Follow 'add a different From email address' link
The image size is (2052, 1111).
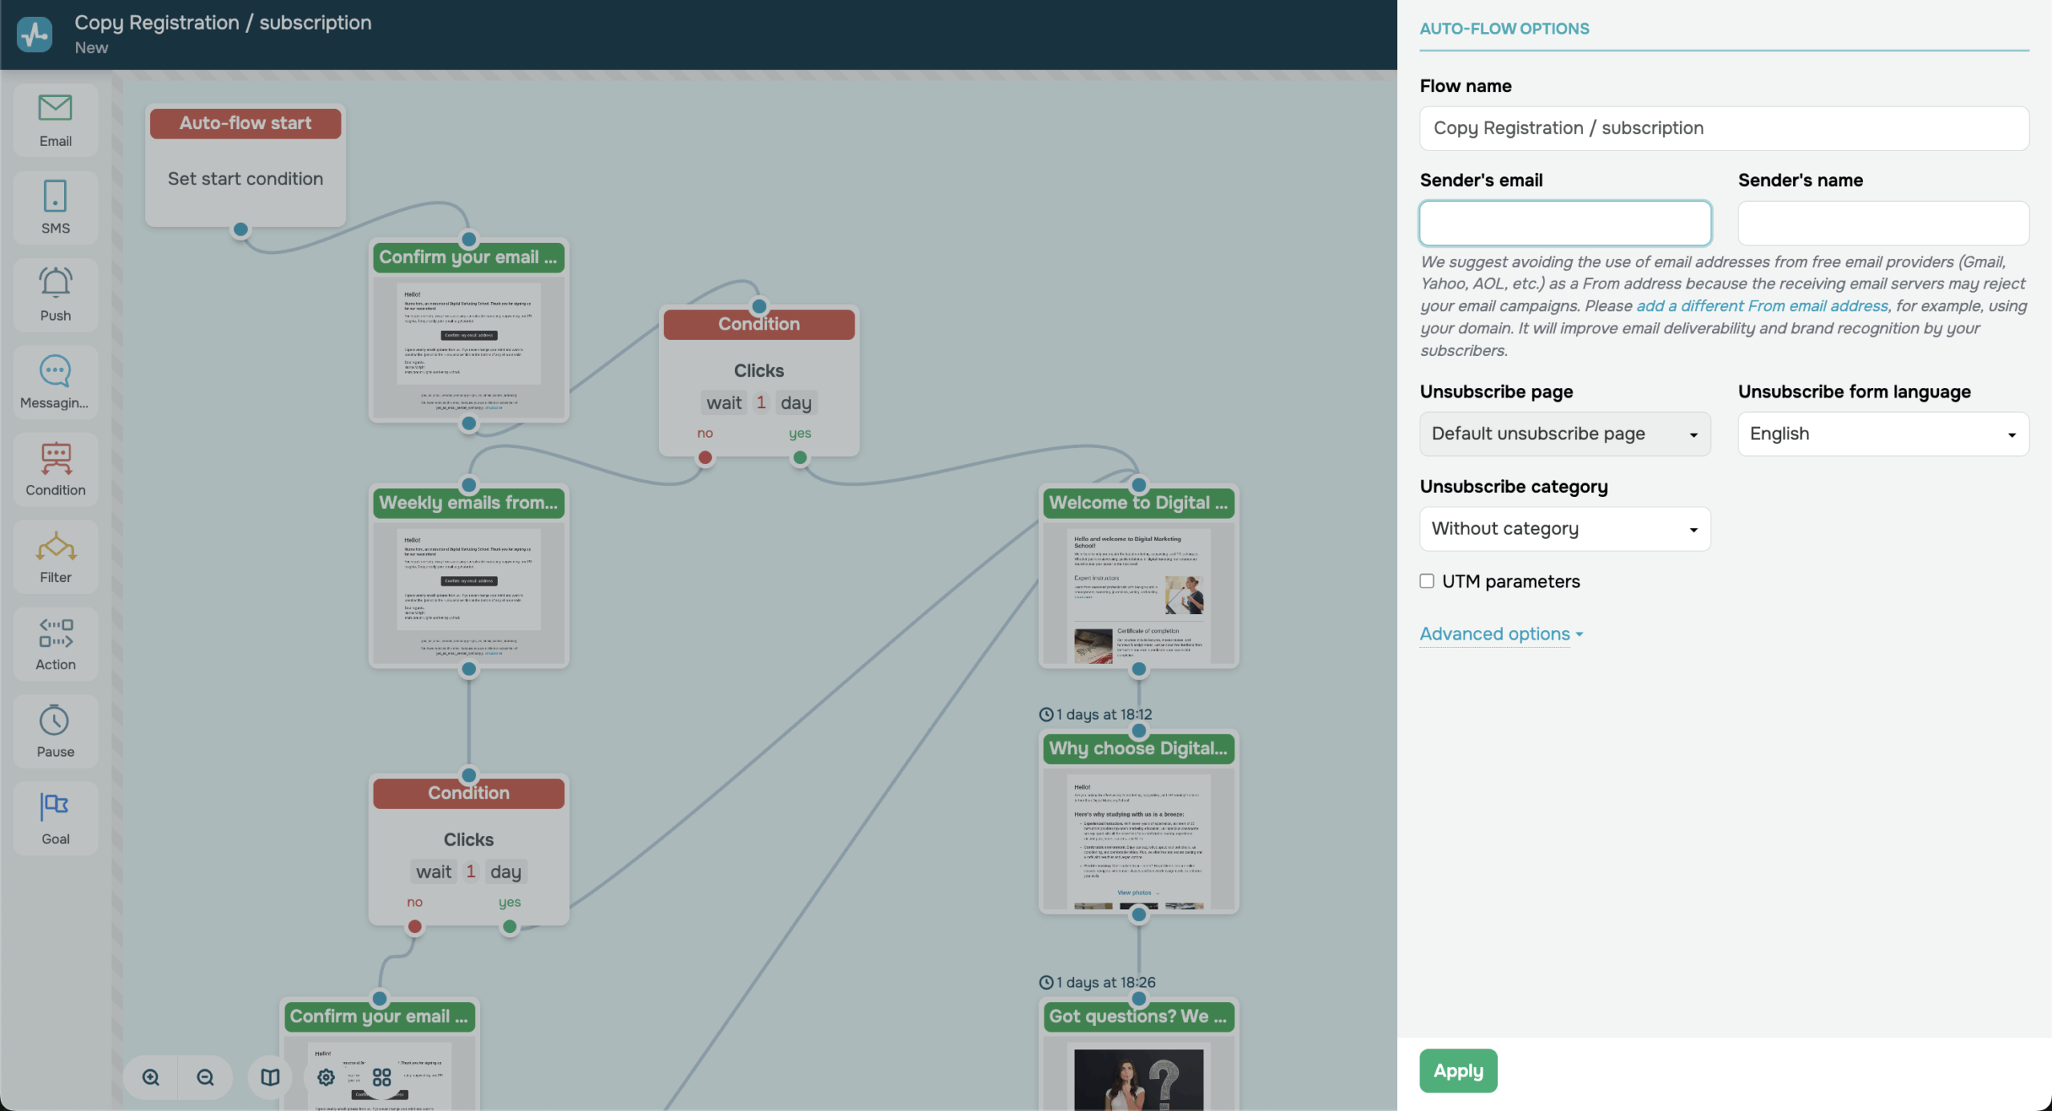point(1762,306)
